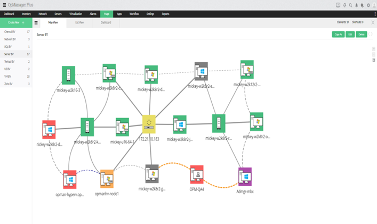Viewport: 377px width, 224px height.
Task: Go to the previous map arrow
Action: coord(369,34)
